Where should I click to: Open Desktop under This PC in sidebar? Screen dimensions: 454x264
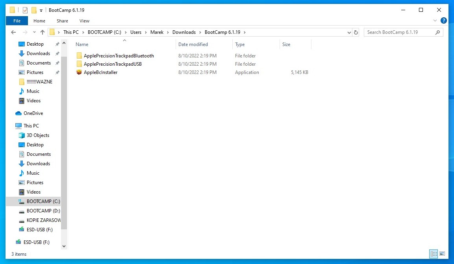coord(35,144)
